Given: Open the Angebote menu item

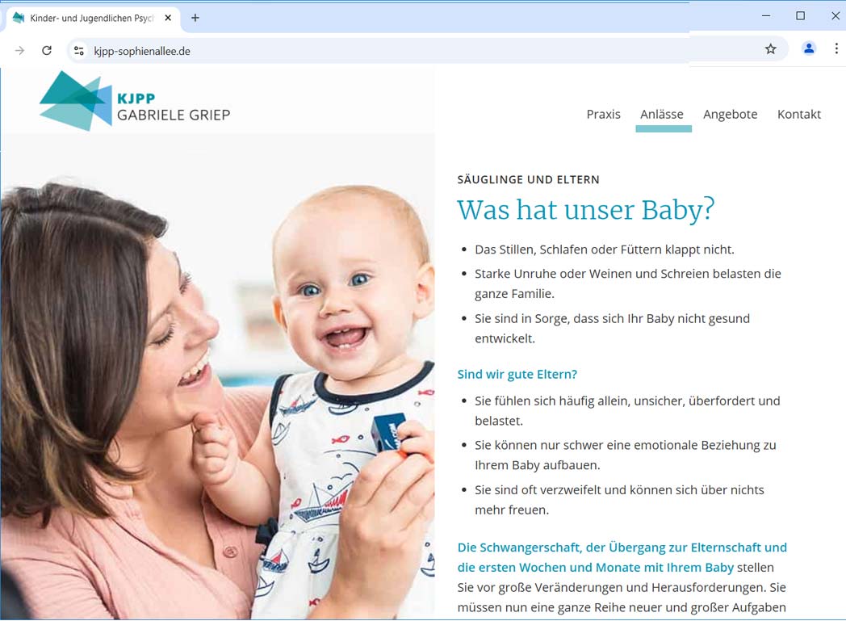Looking at the screenshot, I should (730, 115).
